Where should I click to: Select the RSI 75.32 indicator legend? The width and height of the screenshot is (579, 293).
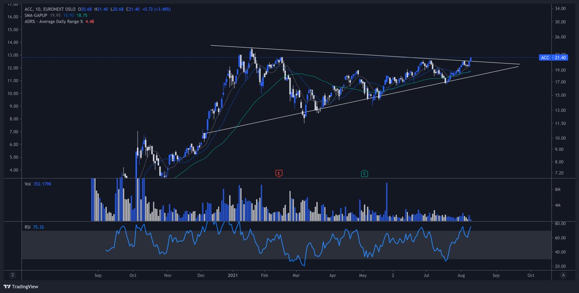(x=34, y=226)
